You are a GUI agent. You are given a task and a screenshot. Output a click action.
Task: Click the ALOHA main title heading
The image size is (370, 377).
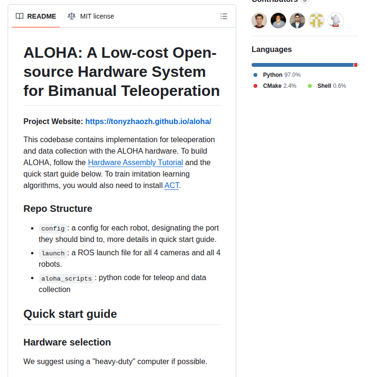coord(121,72)
